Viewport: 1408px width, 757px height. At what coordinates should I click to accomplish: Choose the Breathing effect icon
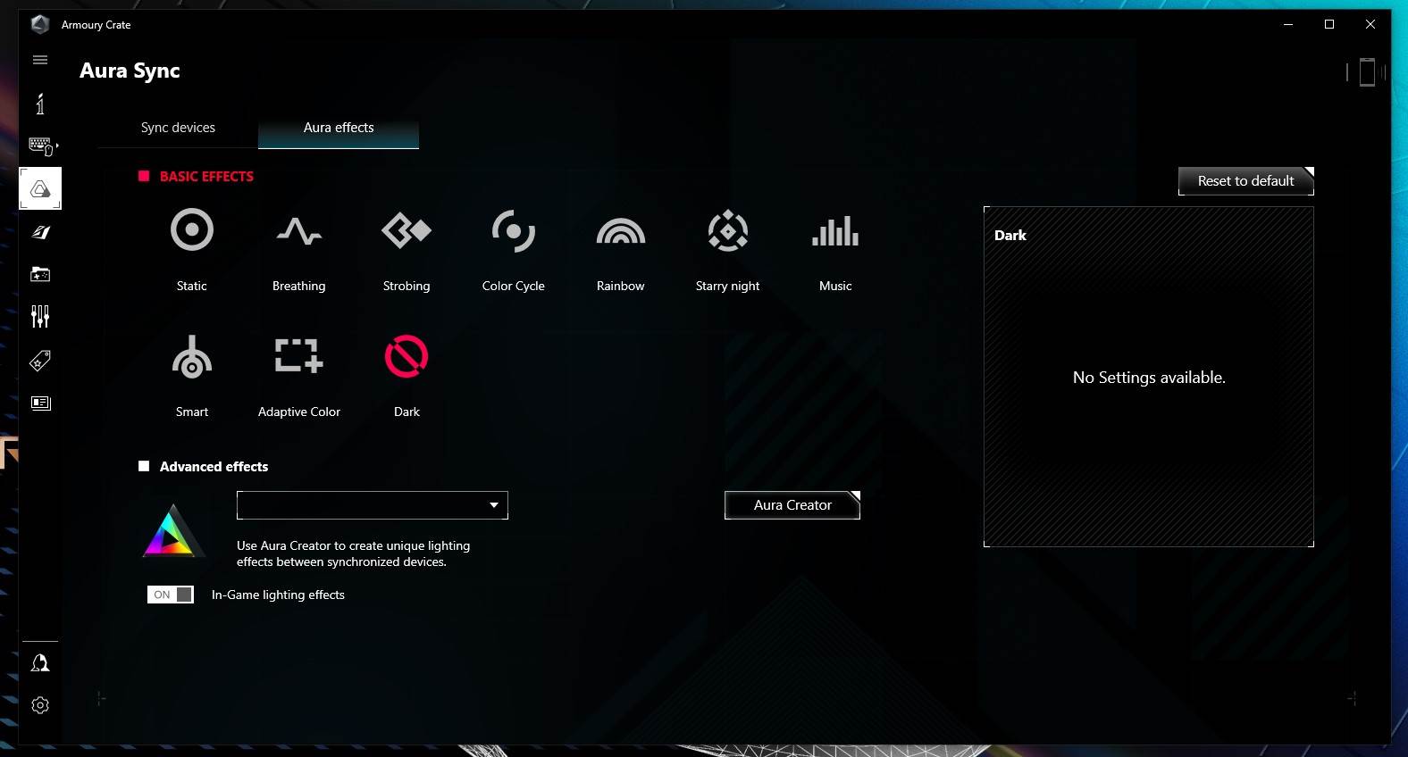click(x=298, y=231)
